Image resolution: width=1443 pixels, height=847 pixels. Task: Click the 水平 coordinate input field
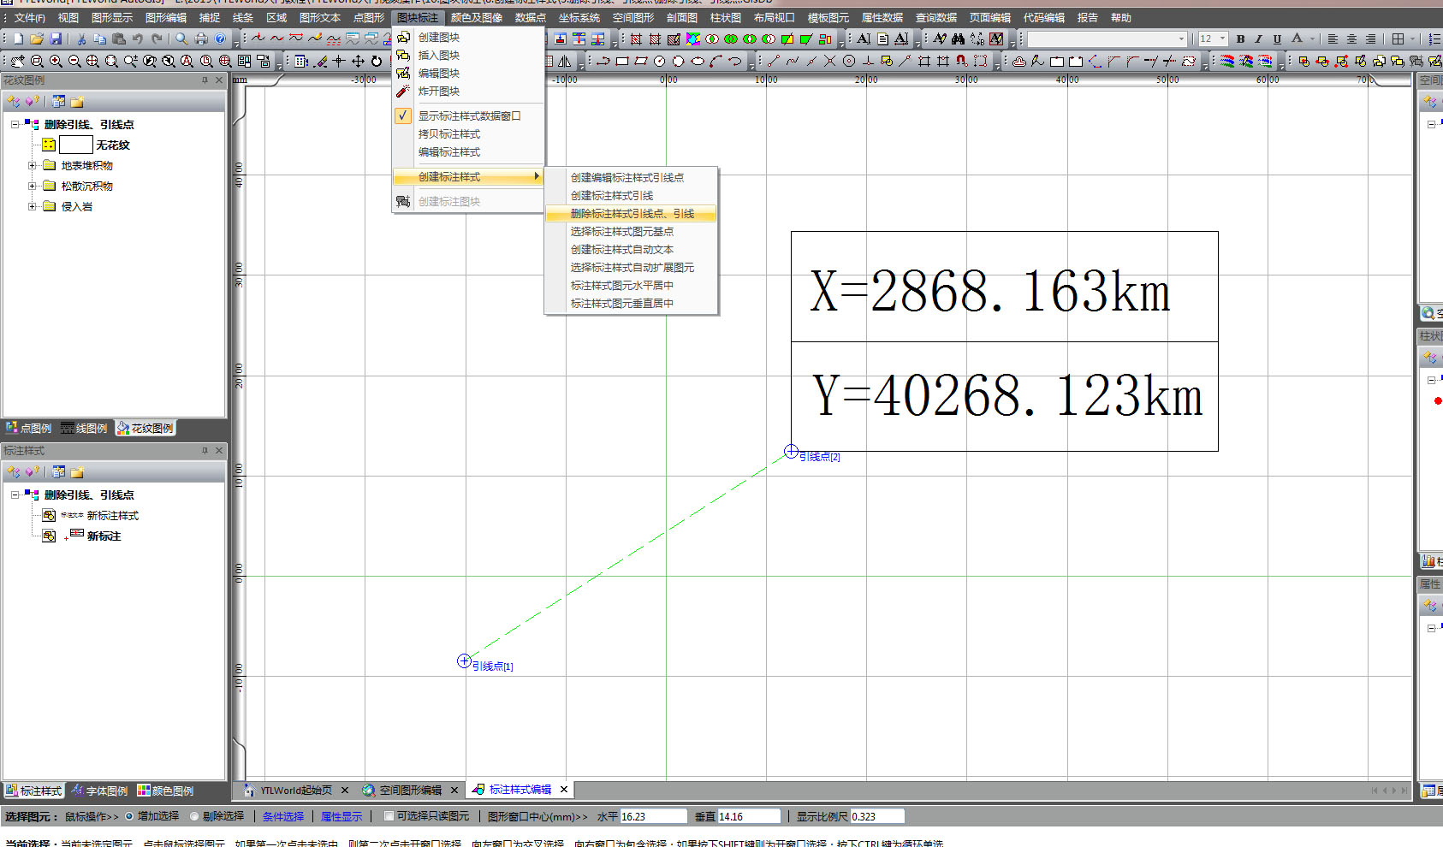(x=653, y=817)
